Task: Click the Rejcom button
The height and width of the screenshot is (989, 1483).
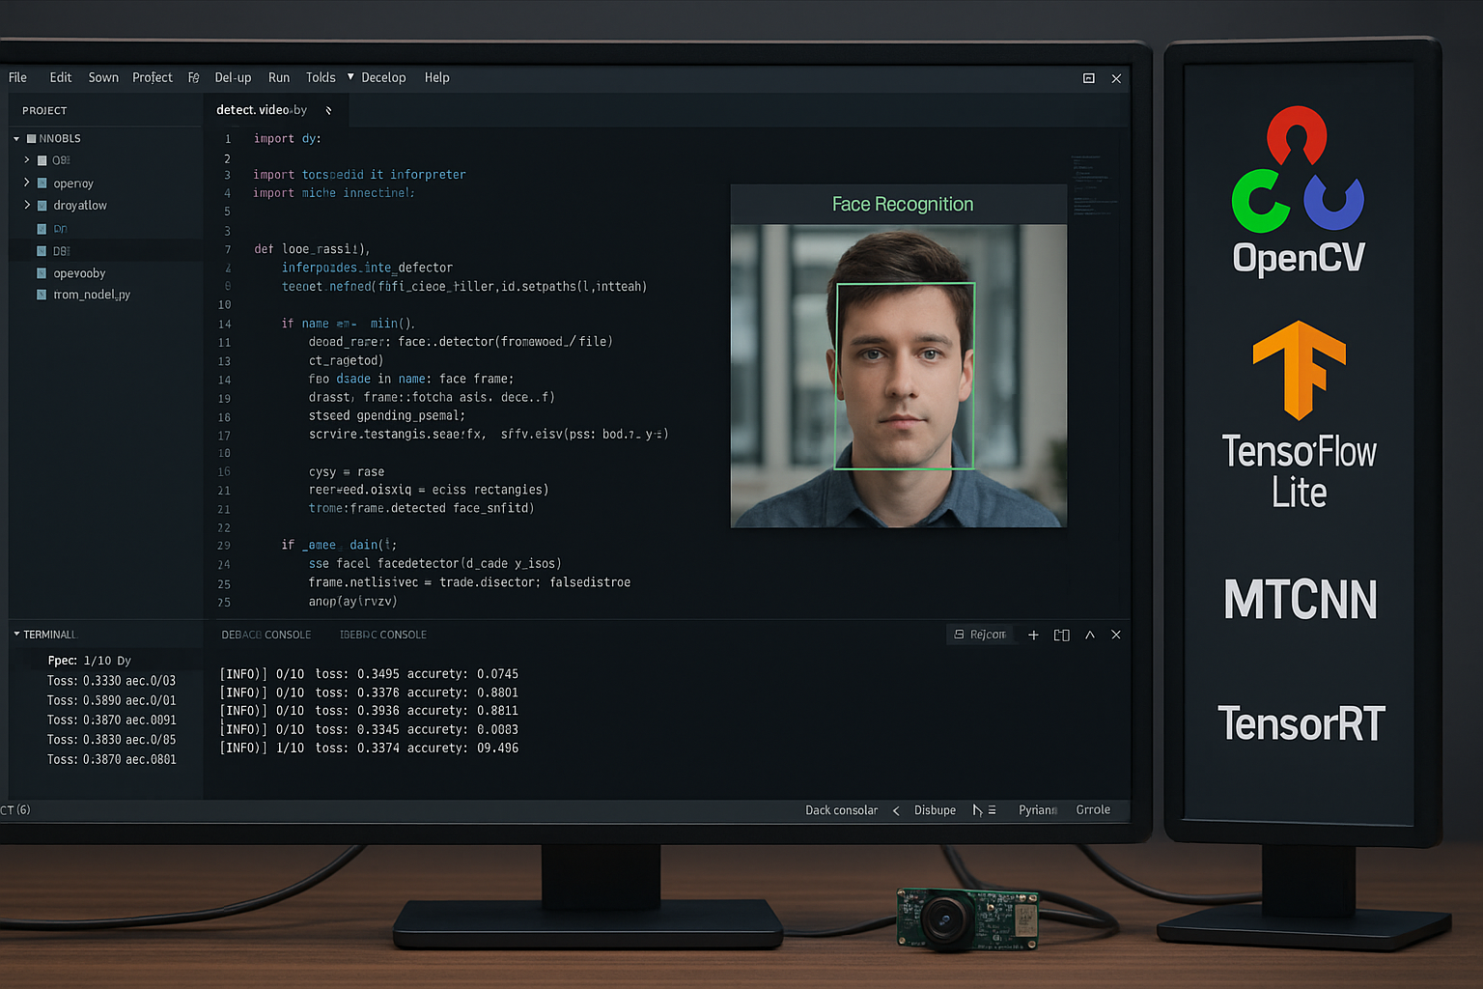Action: coord(980,635)
